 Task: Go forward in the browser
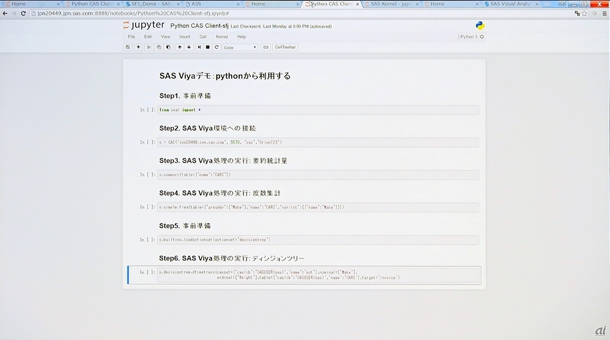[x=14, y=13]
